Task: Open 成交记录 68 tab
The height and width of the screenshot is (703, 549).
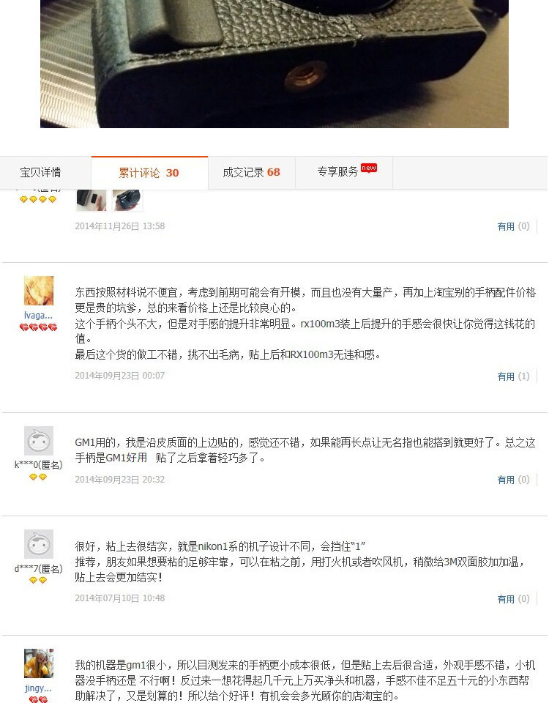Action: (251, 172)
